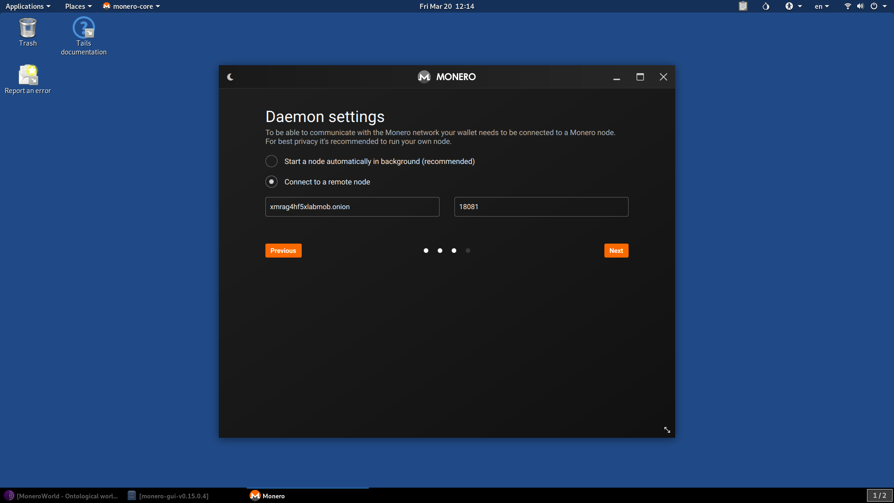The width and height of the screenshot is (894, 503).
Task: Jump to the first wizard page dot
Action: pos(426,251)
